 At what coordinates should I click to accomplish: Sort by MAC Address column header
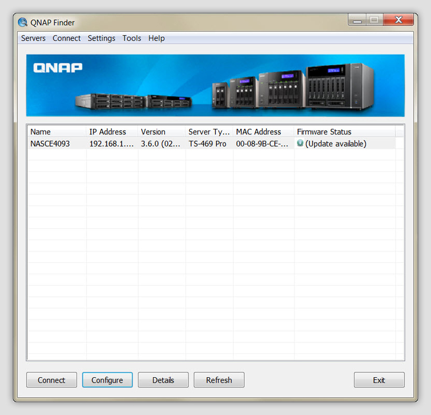[263, 132]
